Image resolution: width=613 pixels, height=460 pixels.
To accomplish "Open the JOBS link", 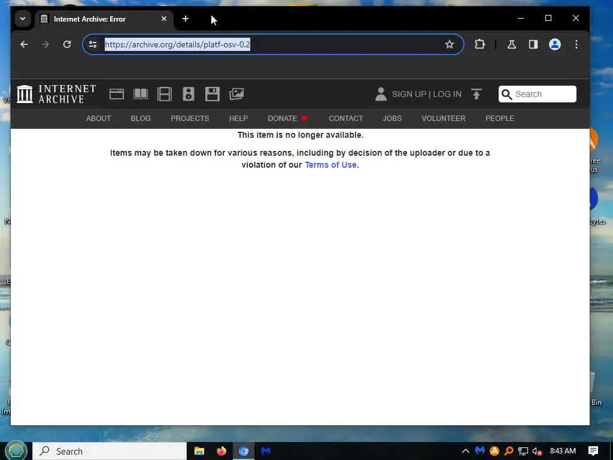I will coord(392,119).
